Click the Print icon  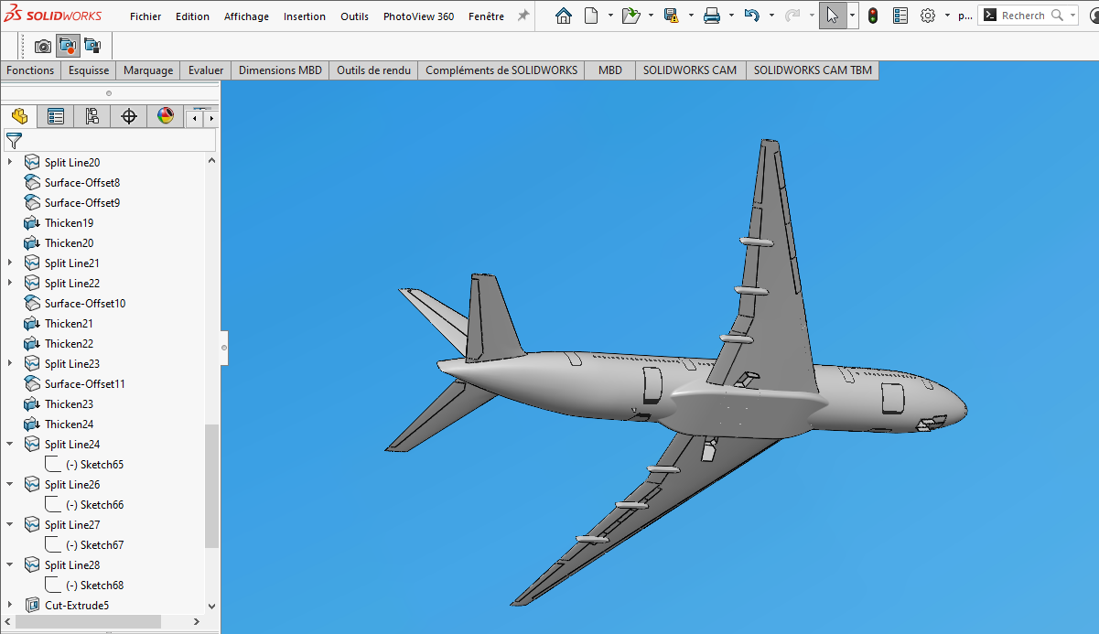point(711,16)
